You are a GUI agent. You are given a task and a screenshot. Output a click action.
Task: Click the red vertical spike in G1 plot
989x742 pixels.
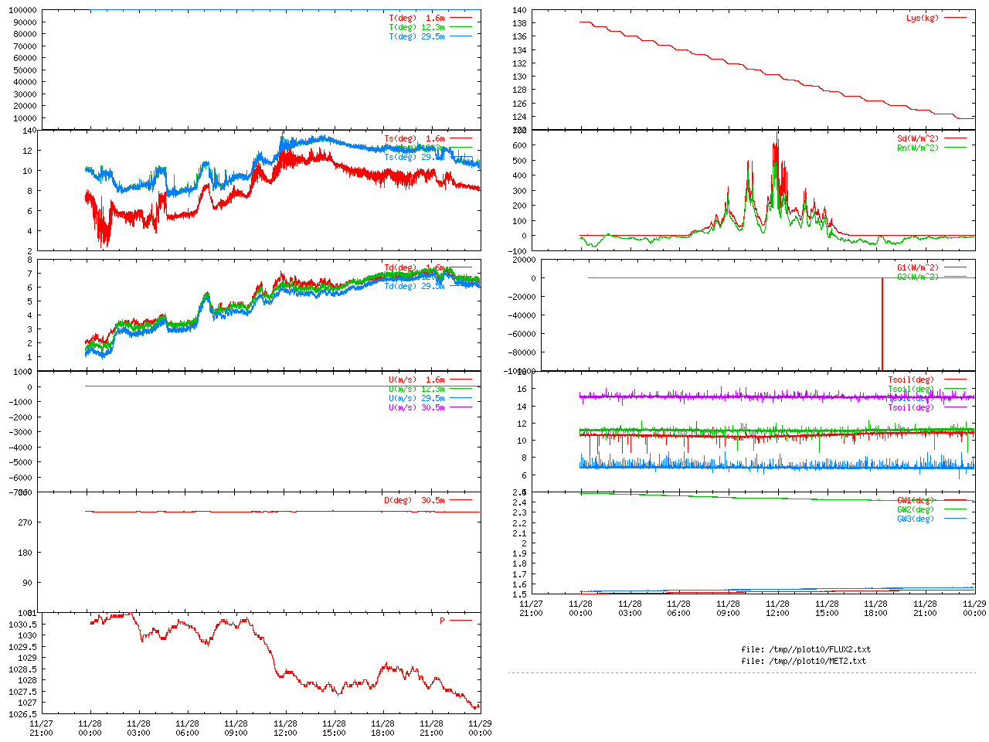[882, 325]
